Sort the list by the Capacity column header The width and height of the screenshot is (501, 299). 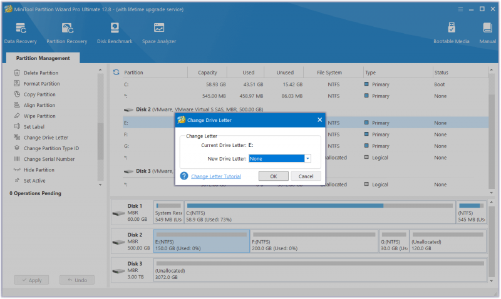click(x=207, y=73)
